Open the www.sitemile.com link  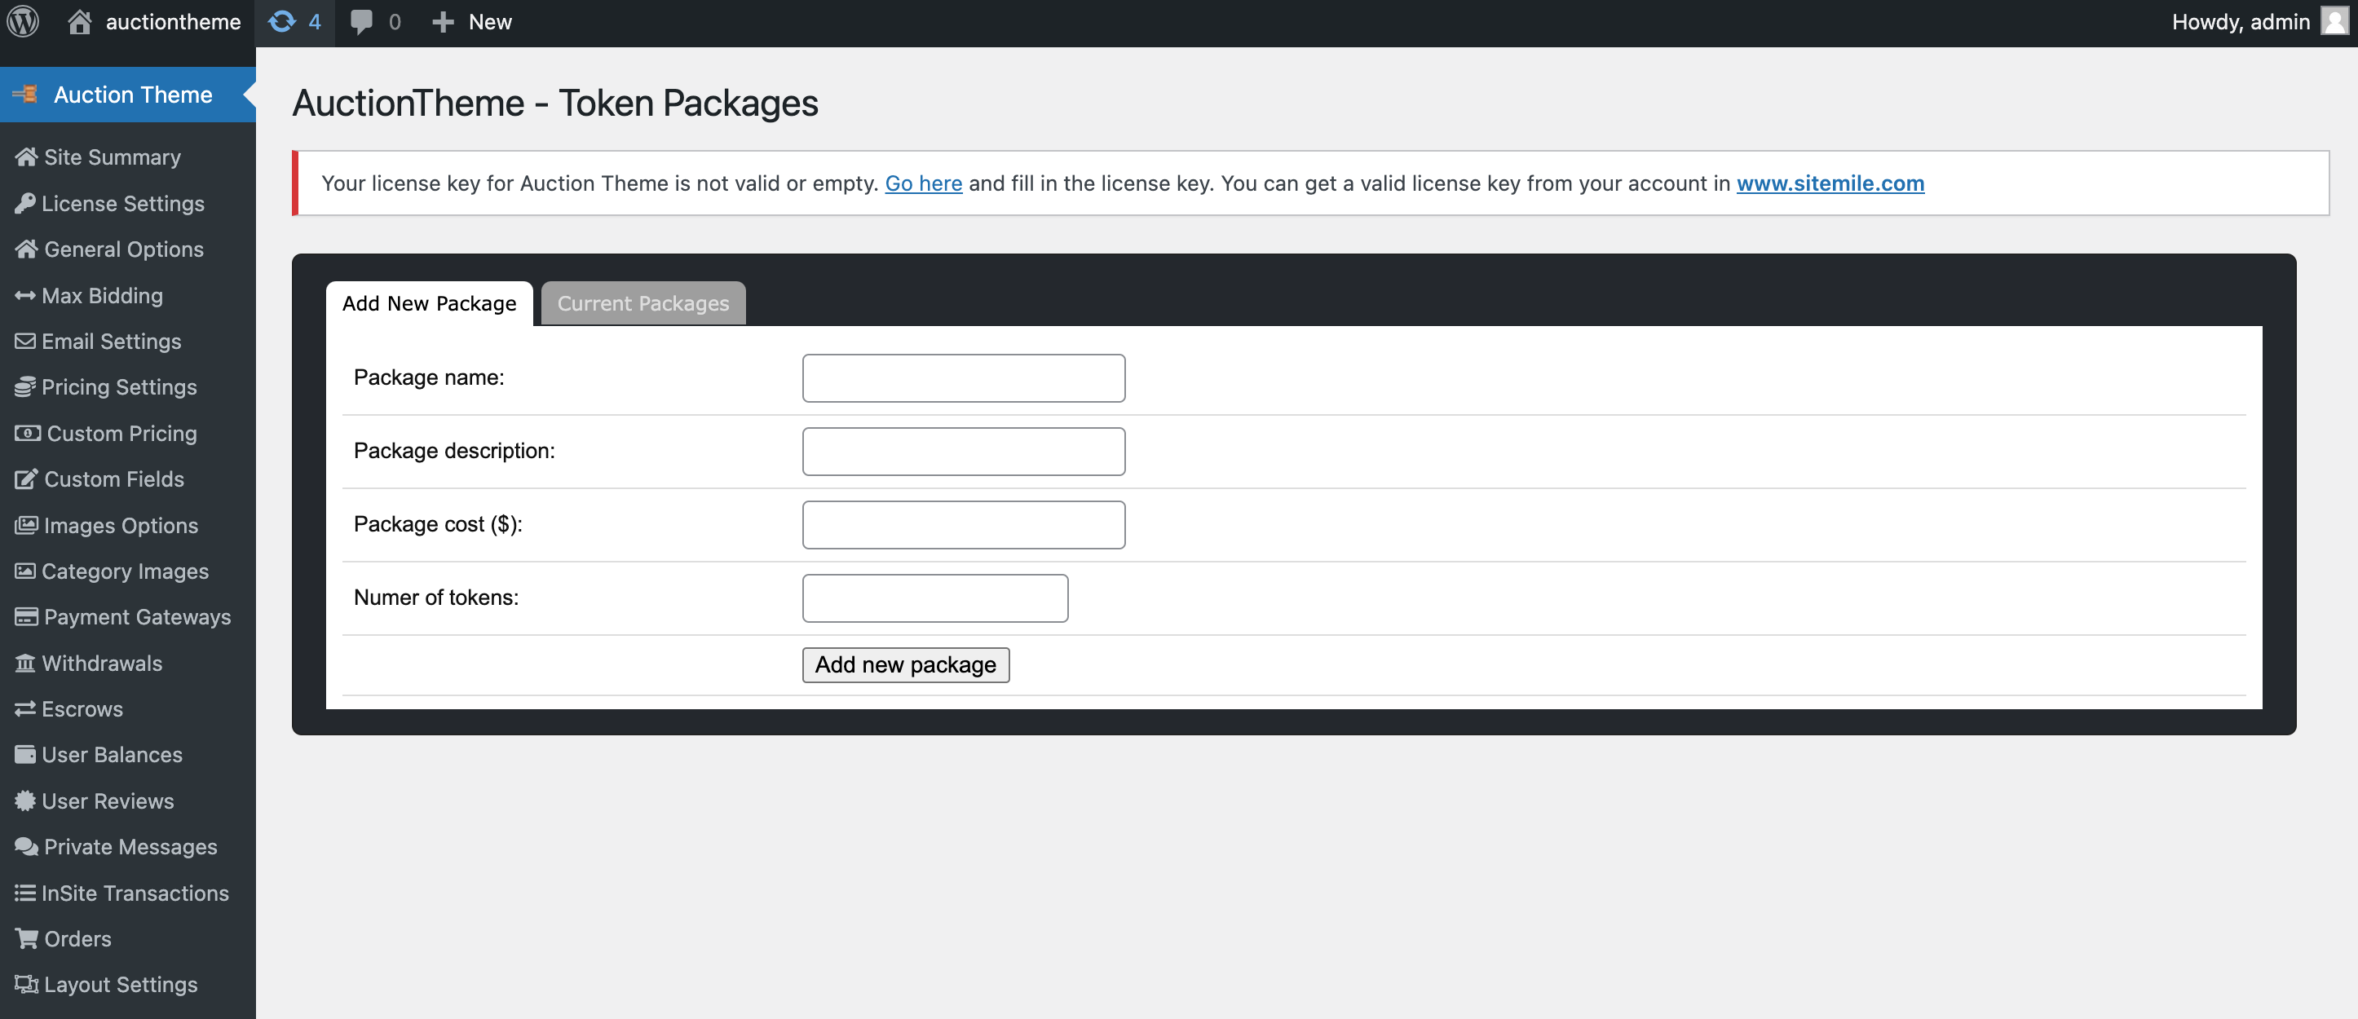tap(1830, 183)
